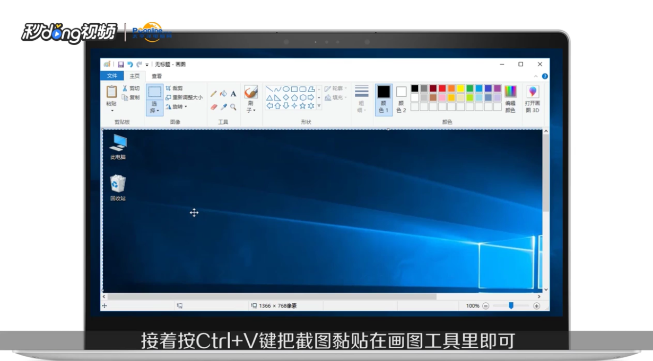
Task: Expand the 粘贴 paste dropdown arrow
Action: pyautogui.click(x=111, y=111)
